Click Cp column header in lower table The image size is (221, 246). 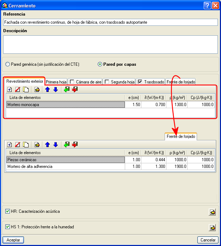click(201, 153)
